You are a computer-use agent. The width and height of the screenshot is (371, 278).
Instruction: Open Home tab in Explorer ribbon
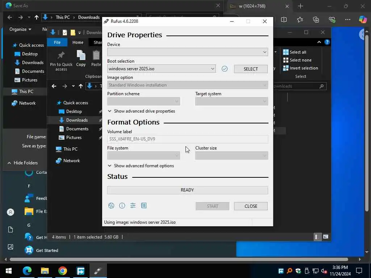(x=78, y=42)
